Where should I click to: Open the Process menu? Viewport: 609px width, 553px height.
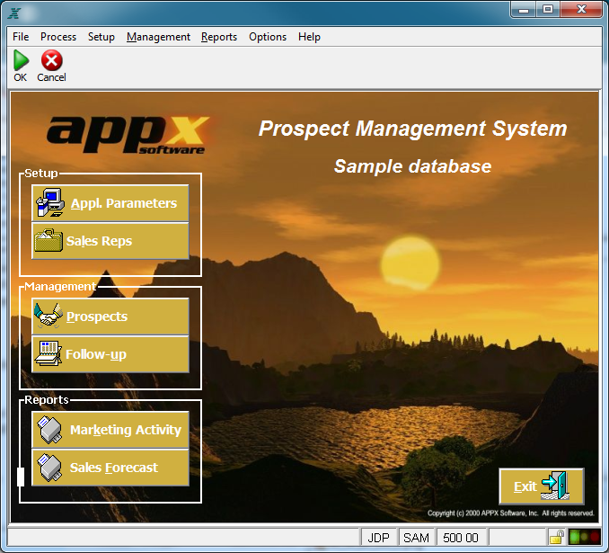[x=58, y=37]
